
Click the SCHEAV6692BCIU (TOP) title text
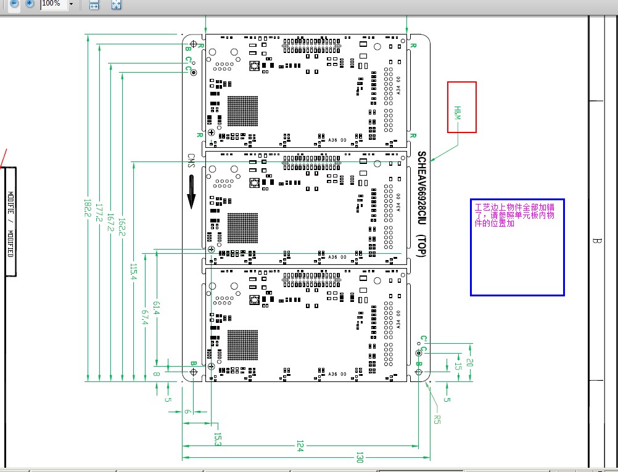tap(421, 204)
